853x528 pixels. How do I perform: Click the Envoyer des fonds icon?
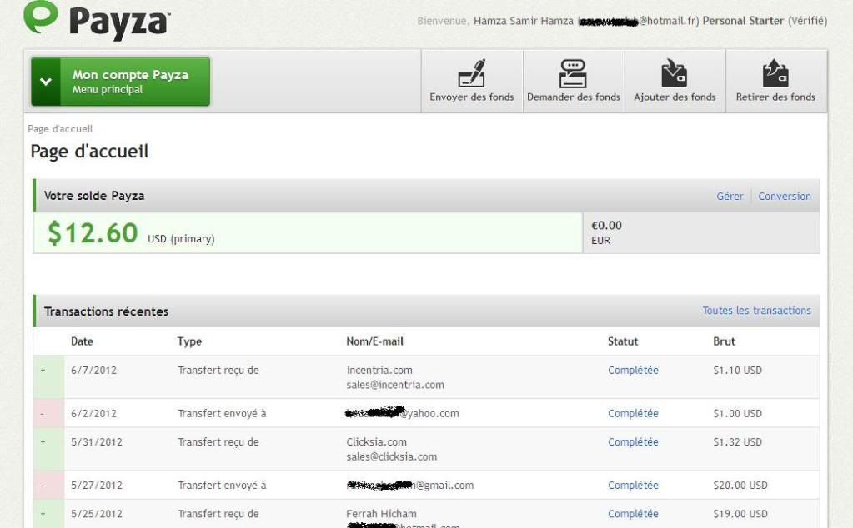(x=472, y=73)
